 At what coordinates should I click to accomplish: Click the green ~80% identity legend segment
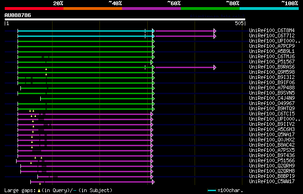[210, 9]
